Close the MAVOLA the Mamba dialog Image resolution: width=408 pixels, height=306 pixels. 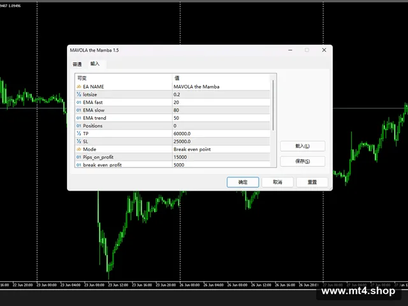point(324,50)
